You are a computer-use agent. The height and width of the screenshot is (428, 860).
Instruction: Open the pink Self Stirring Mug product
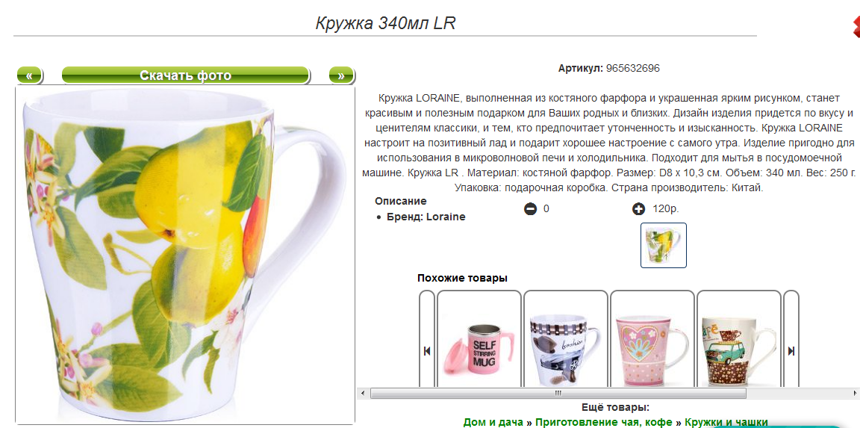point(479,340)
